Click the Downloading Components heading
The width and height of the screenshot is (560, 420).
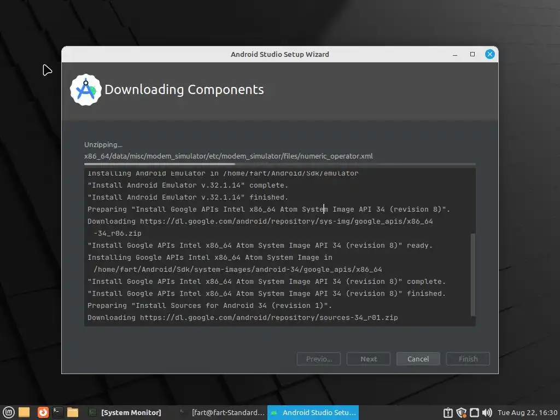184,89
